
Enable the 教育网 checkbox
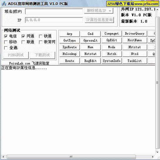point(41,42)
